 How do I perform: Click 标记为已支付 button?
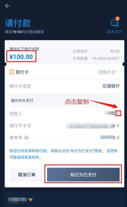[x=83, y=175]
